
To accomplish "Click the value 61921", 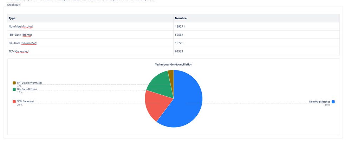I will [179, 51].
